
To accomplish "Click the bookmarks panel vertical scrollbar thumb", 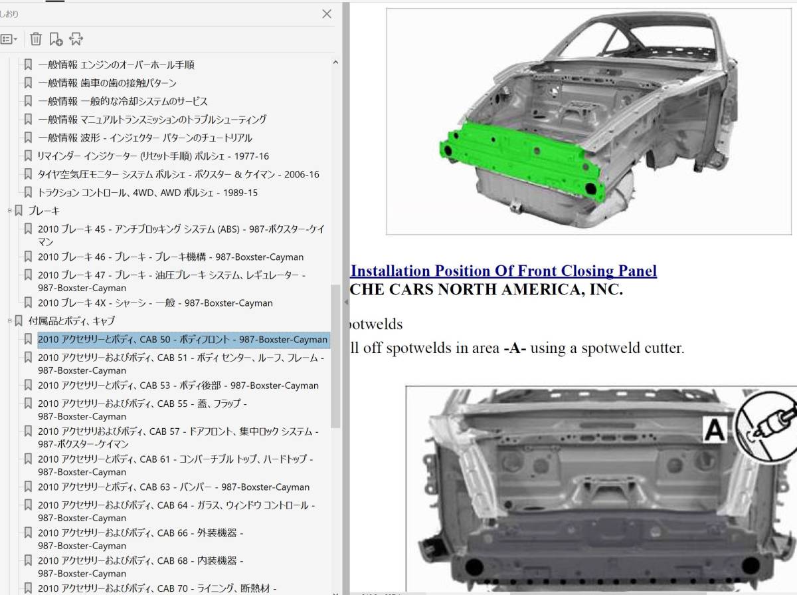I will (335, 356).
